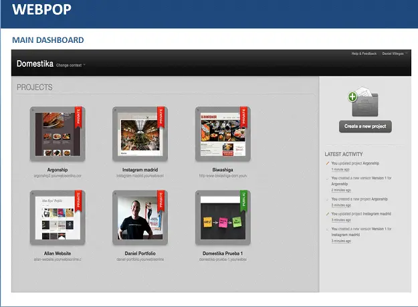The height and width of the screenshot is (307, 418).
Task: Click the instagram-madrid.yourwebisonline URL
Action: click(140, 176)
